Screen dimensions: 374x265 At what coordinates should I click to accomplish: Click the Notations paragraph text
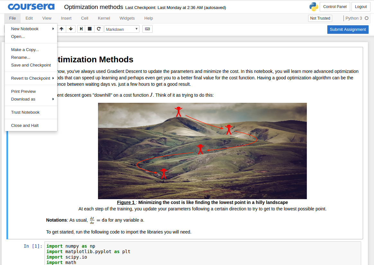(x=95, y=220)
